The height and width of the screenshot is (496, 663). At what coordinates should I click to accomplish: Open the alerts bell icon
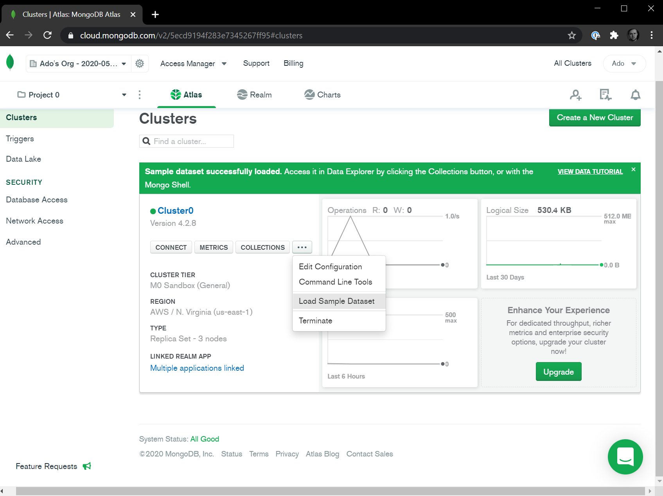pyautogui.click(x=636, y=95)
